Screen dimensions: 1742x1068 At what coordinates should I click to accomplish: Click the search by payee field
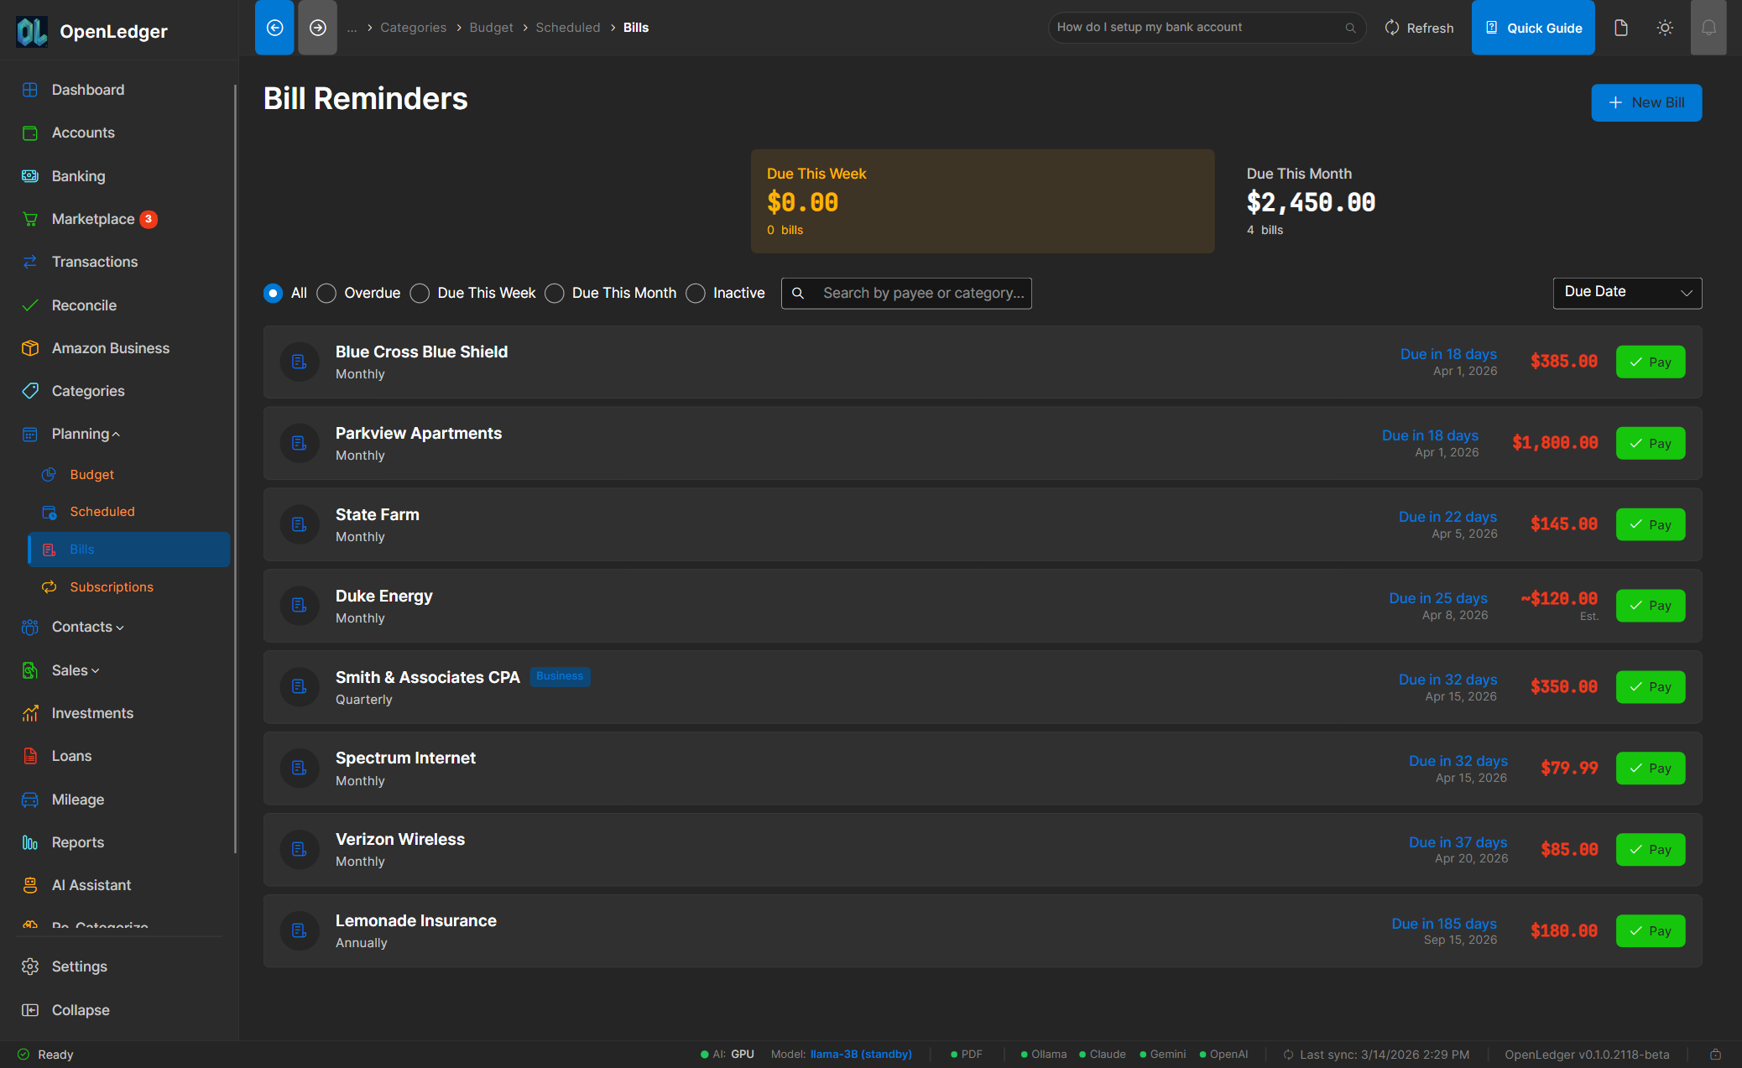tap(923, 293)
